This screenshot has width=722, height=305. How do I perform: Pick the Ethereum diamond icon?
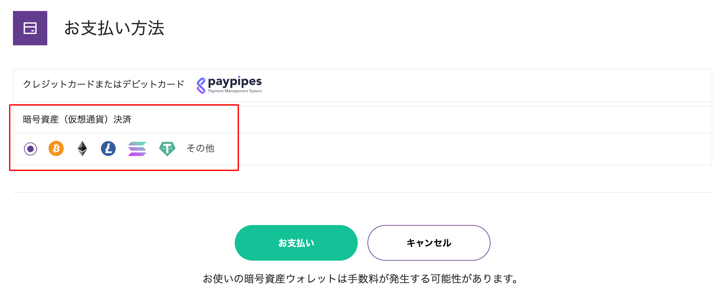82,149
